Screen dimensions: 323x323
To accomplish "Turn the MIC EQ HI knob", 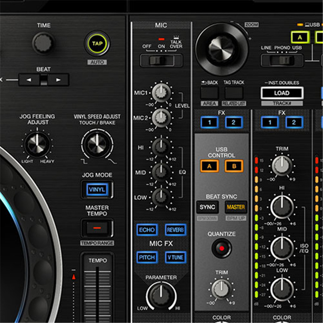I will 161,147.
